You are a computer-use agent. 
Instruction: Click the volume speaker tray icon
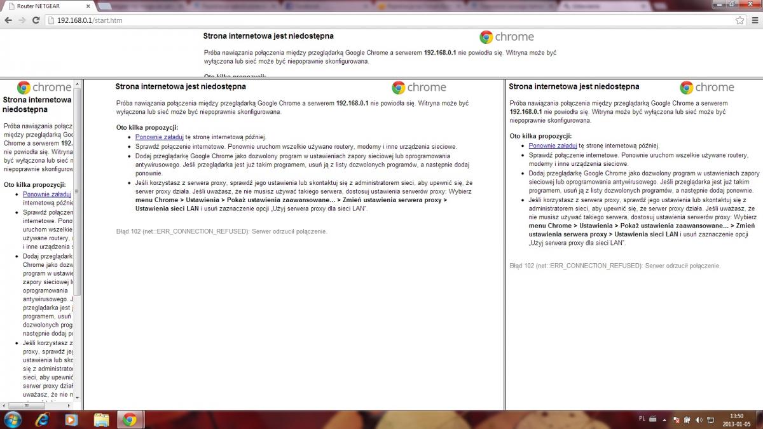[x=699, y=419]
